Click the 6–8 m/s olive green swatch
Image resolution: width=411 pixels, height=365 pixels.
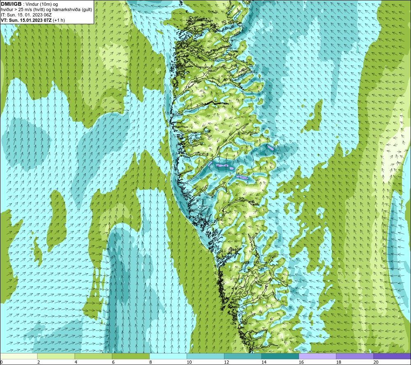[x=131, y=356]
